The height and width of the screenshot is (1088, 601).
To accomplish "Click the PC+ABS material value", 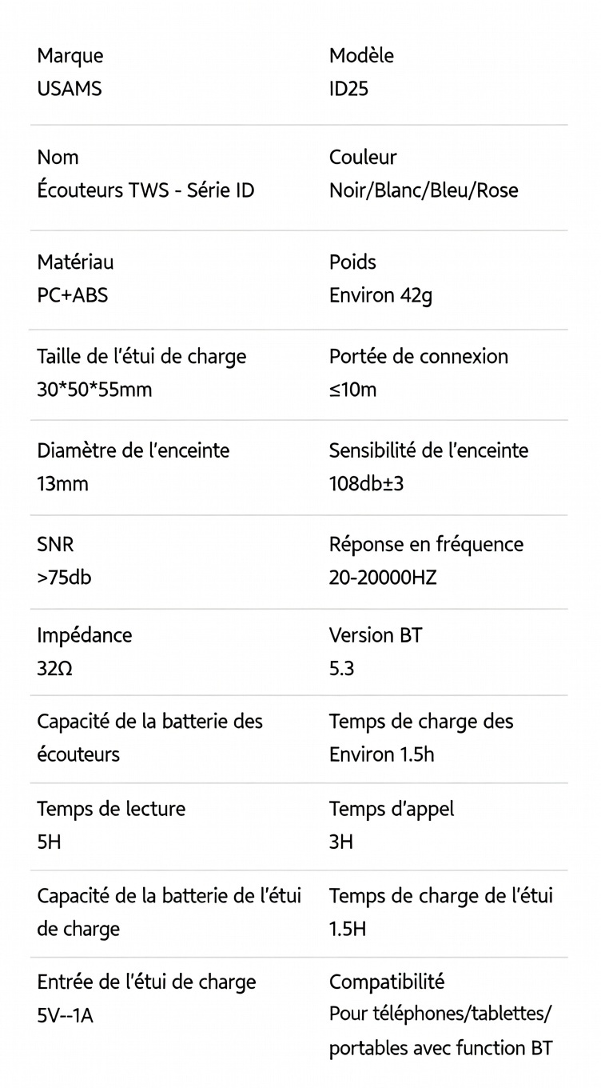I will pyautogui.click(x=72, y=295).
